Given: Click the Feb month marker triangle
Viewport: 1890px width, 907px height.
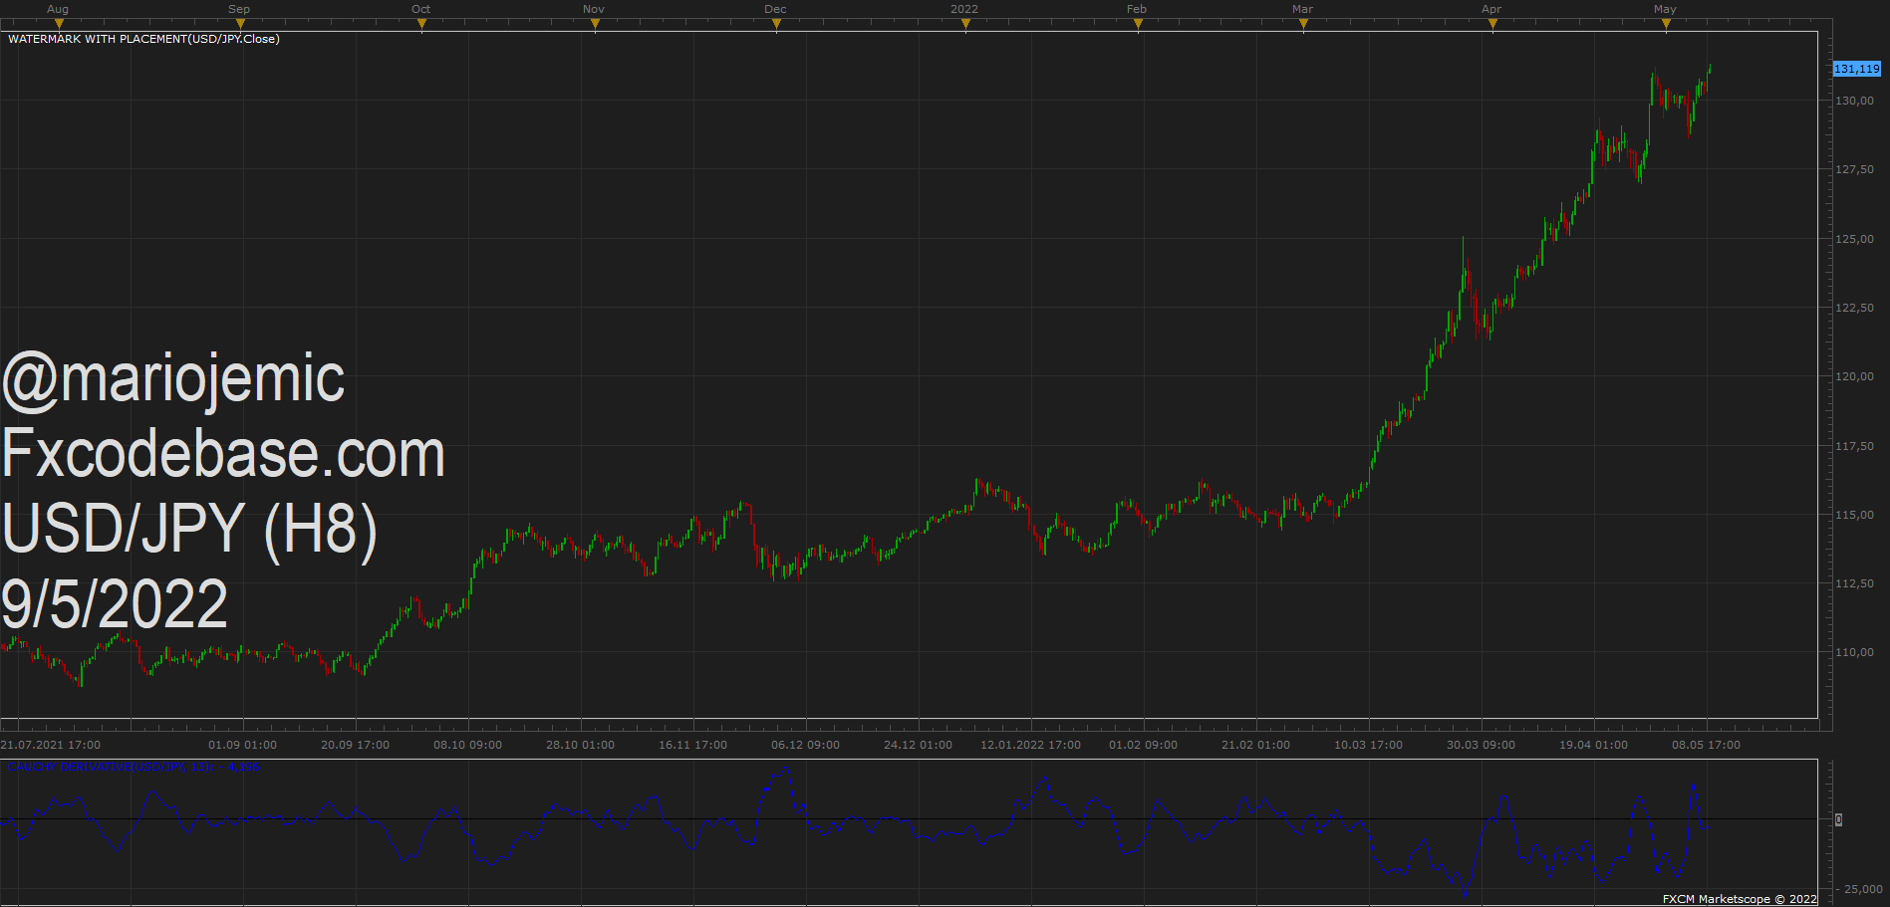Looking at the screenshot, I should 1138,24.
